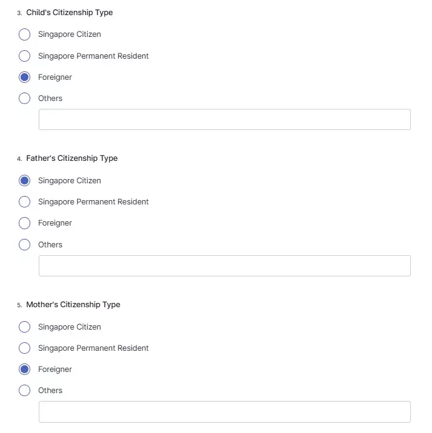Select Foreigner under Father's Citizenship Type

[x=24, y=223]
